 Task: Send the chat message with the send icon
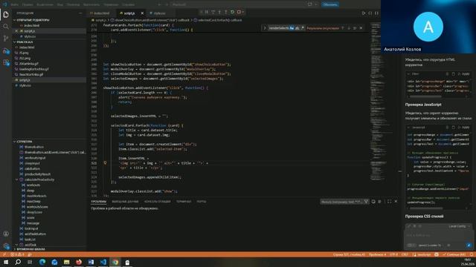pyautogui.click(x=469, y=245)
